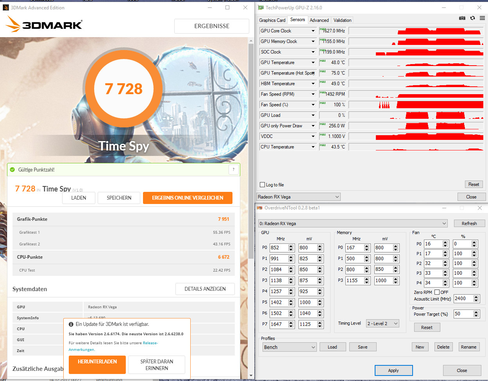488x381 pixels.
Task: Click the OverdriveNTool title bar icon
Action: (259, 208)
